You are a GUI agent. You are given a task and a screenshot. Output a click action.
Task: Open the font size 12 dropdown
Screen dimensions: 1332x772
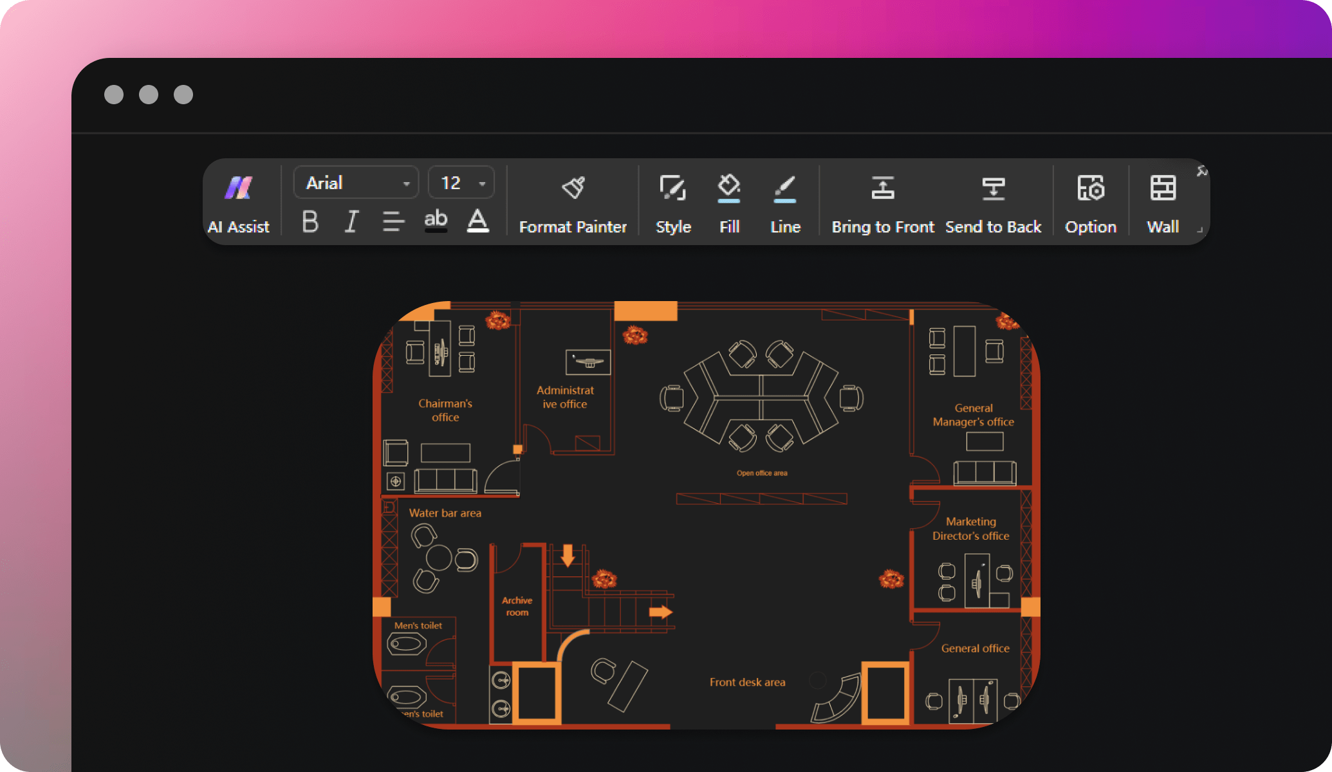[x=461, y=183]
